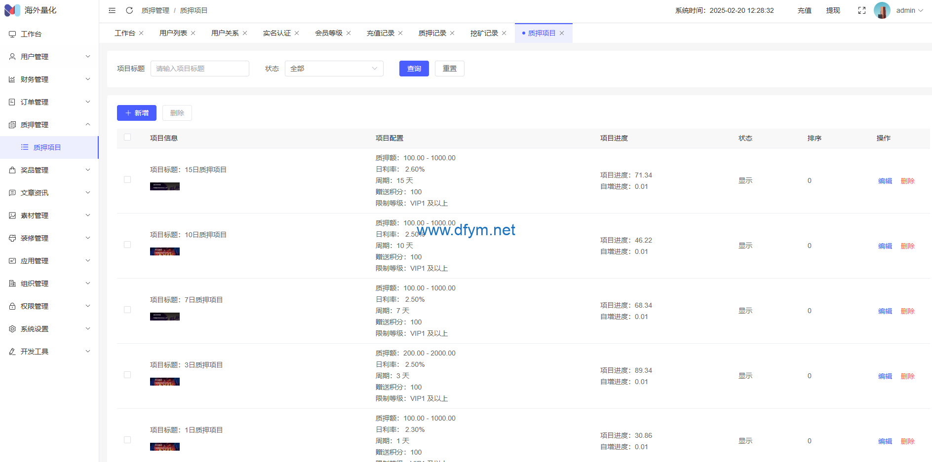Click the 新增 add button
Viewport: 932px width, 462px height.
coord(137,113)
